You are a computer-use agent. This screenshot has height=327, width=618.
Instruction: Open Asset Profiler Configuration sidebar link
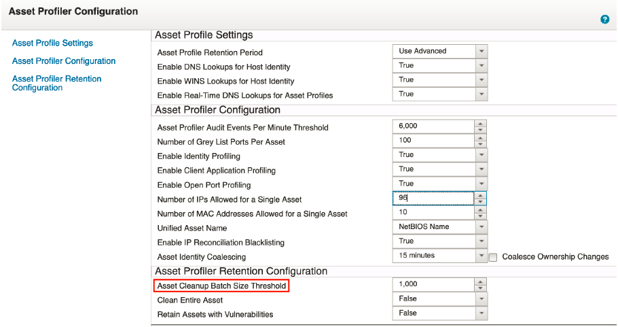(x=64, y=61)
